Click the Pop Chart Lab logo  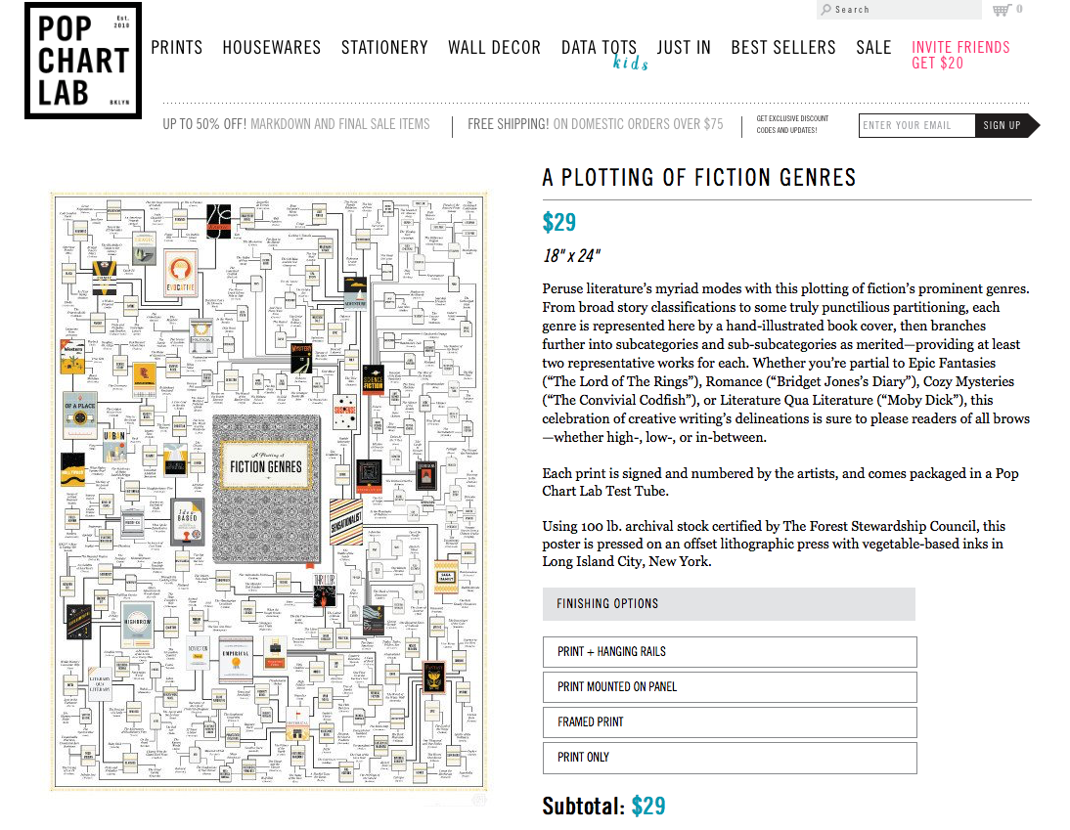83,61
